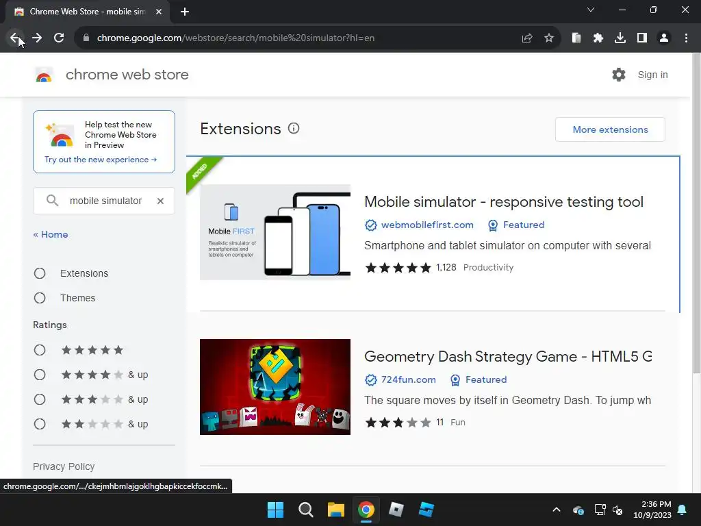This screenshot has width=701, height=526.
Task: Bookmark this tab with the star icon
Action: pyautogui.click(x=549, y=38)
